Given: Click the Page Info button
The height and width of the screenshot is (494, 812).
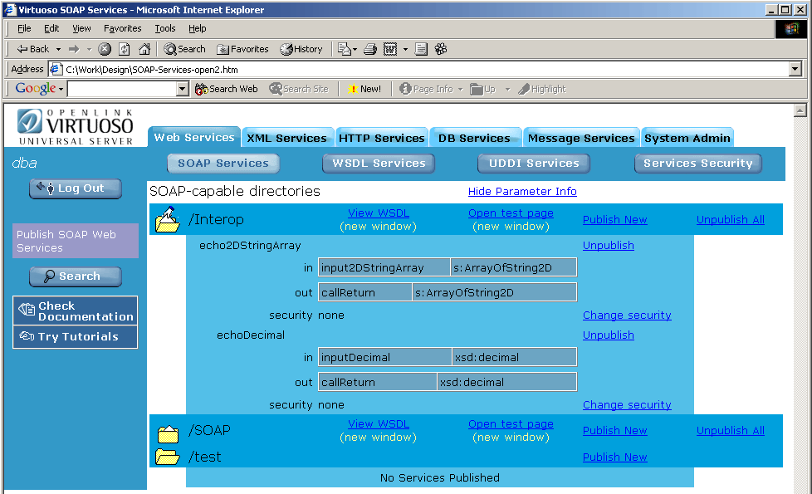Looking at the screenshot, I should [x=427, y=89].
